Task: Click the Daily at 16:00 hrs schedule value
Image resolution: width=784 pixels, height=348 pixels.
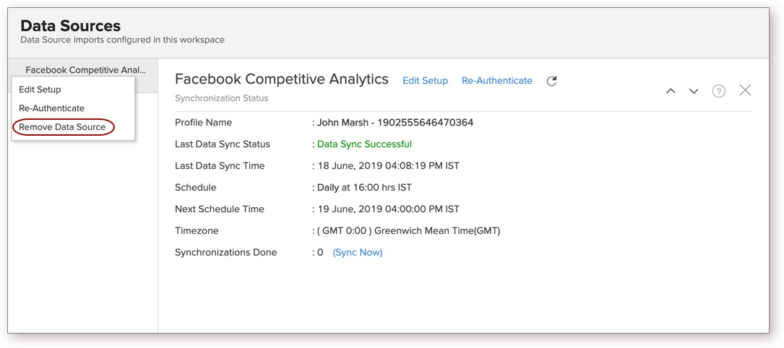Action: coord(364,188)
